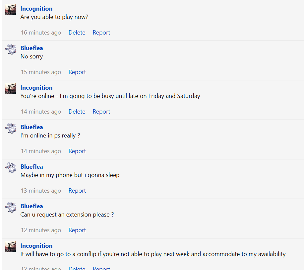Click Incognition's avatar on "Are you able" message
The height and width of the screenshot is (270, 304).
[x=11, y=10]
